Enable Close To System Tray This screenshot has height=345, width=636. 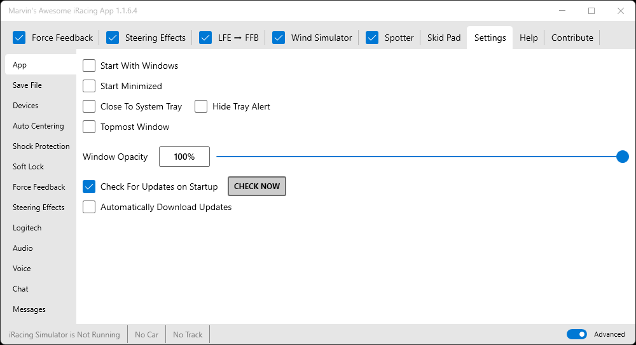coord(89,106)
